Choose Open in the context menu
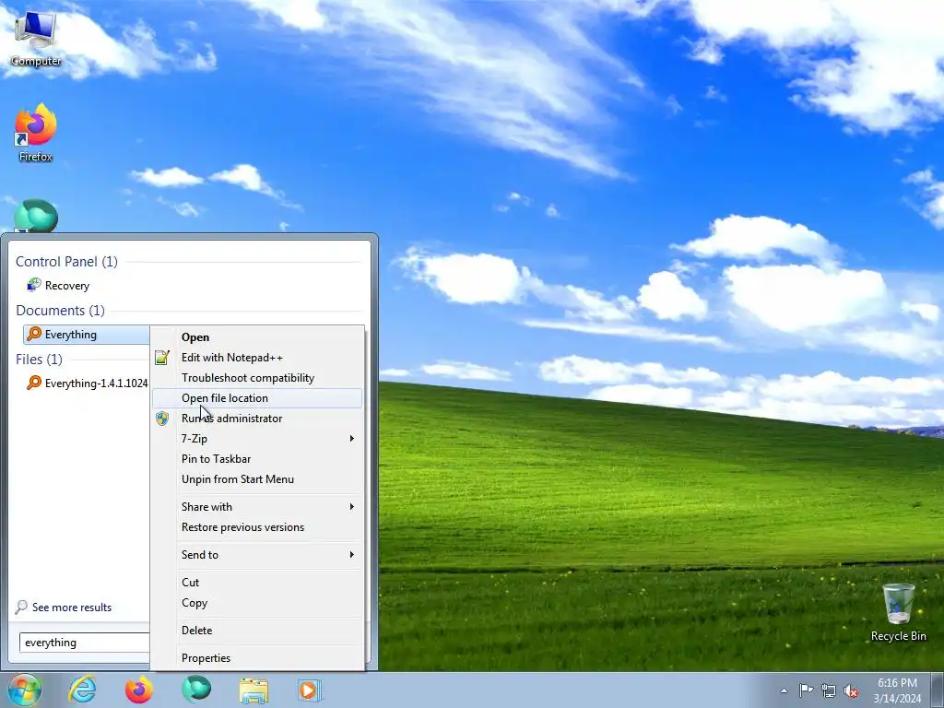 pyautogui.click(x=257, y=337)
